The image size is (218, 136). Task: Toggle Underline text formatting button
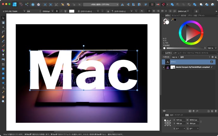coord(65,11)
